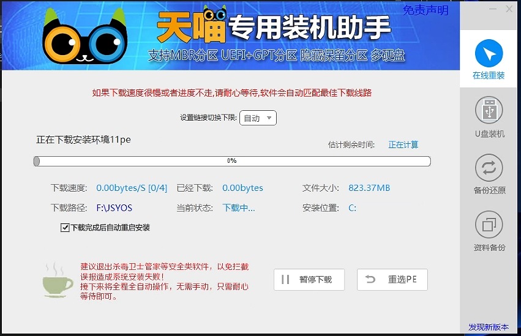Click the 自动 combo box text
The image size is (521, 336).
252,118
